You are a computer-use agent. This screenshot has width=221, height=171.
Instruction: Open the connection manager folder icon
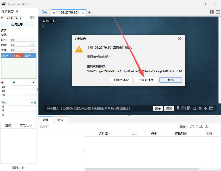pyautogui.click(x=44, y=12)
